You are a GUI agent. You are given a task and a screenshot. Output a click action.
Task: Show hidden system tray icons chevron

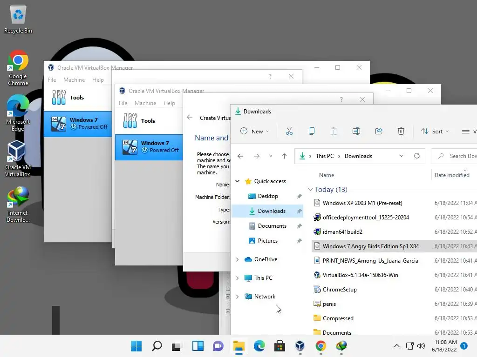click(397, 346)
